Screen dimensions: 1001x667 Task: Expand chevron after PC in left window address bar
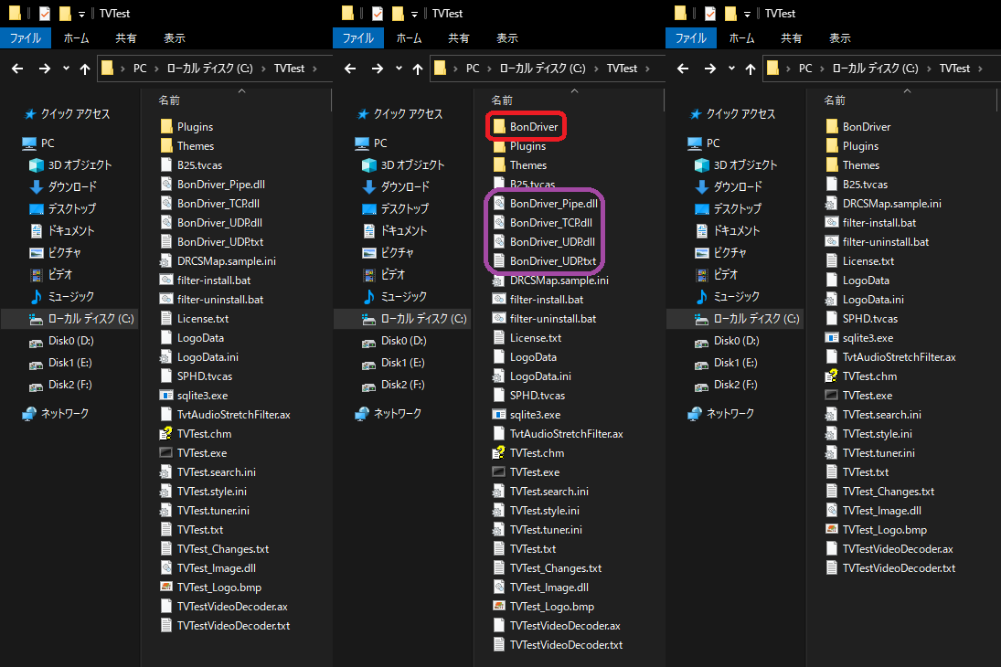coord(156,69)
